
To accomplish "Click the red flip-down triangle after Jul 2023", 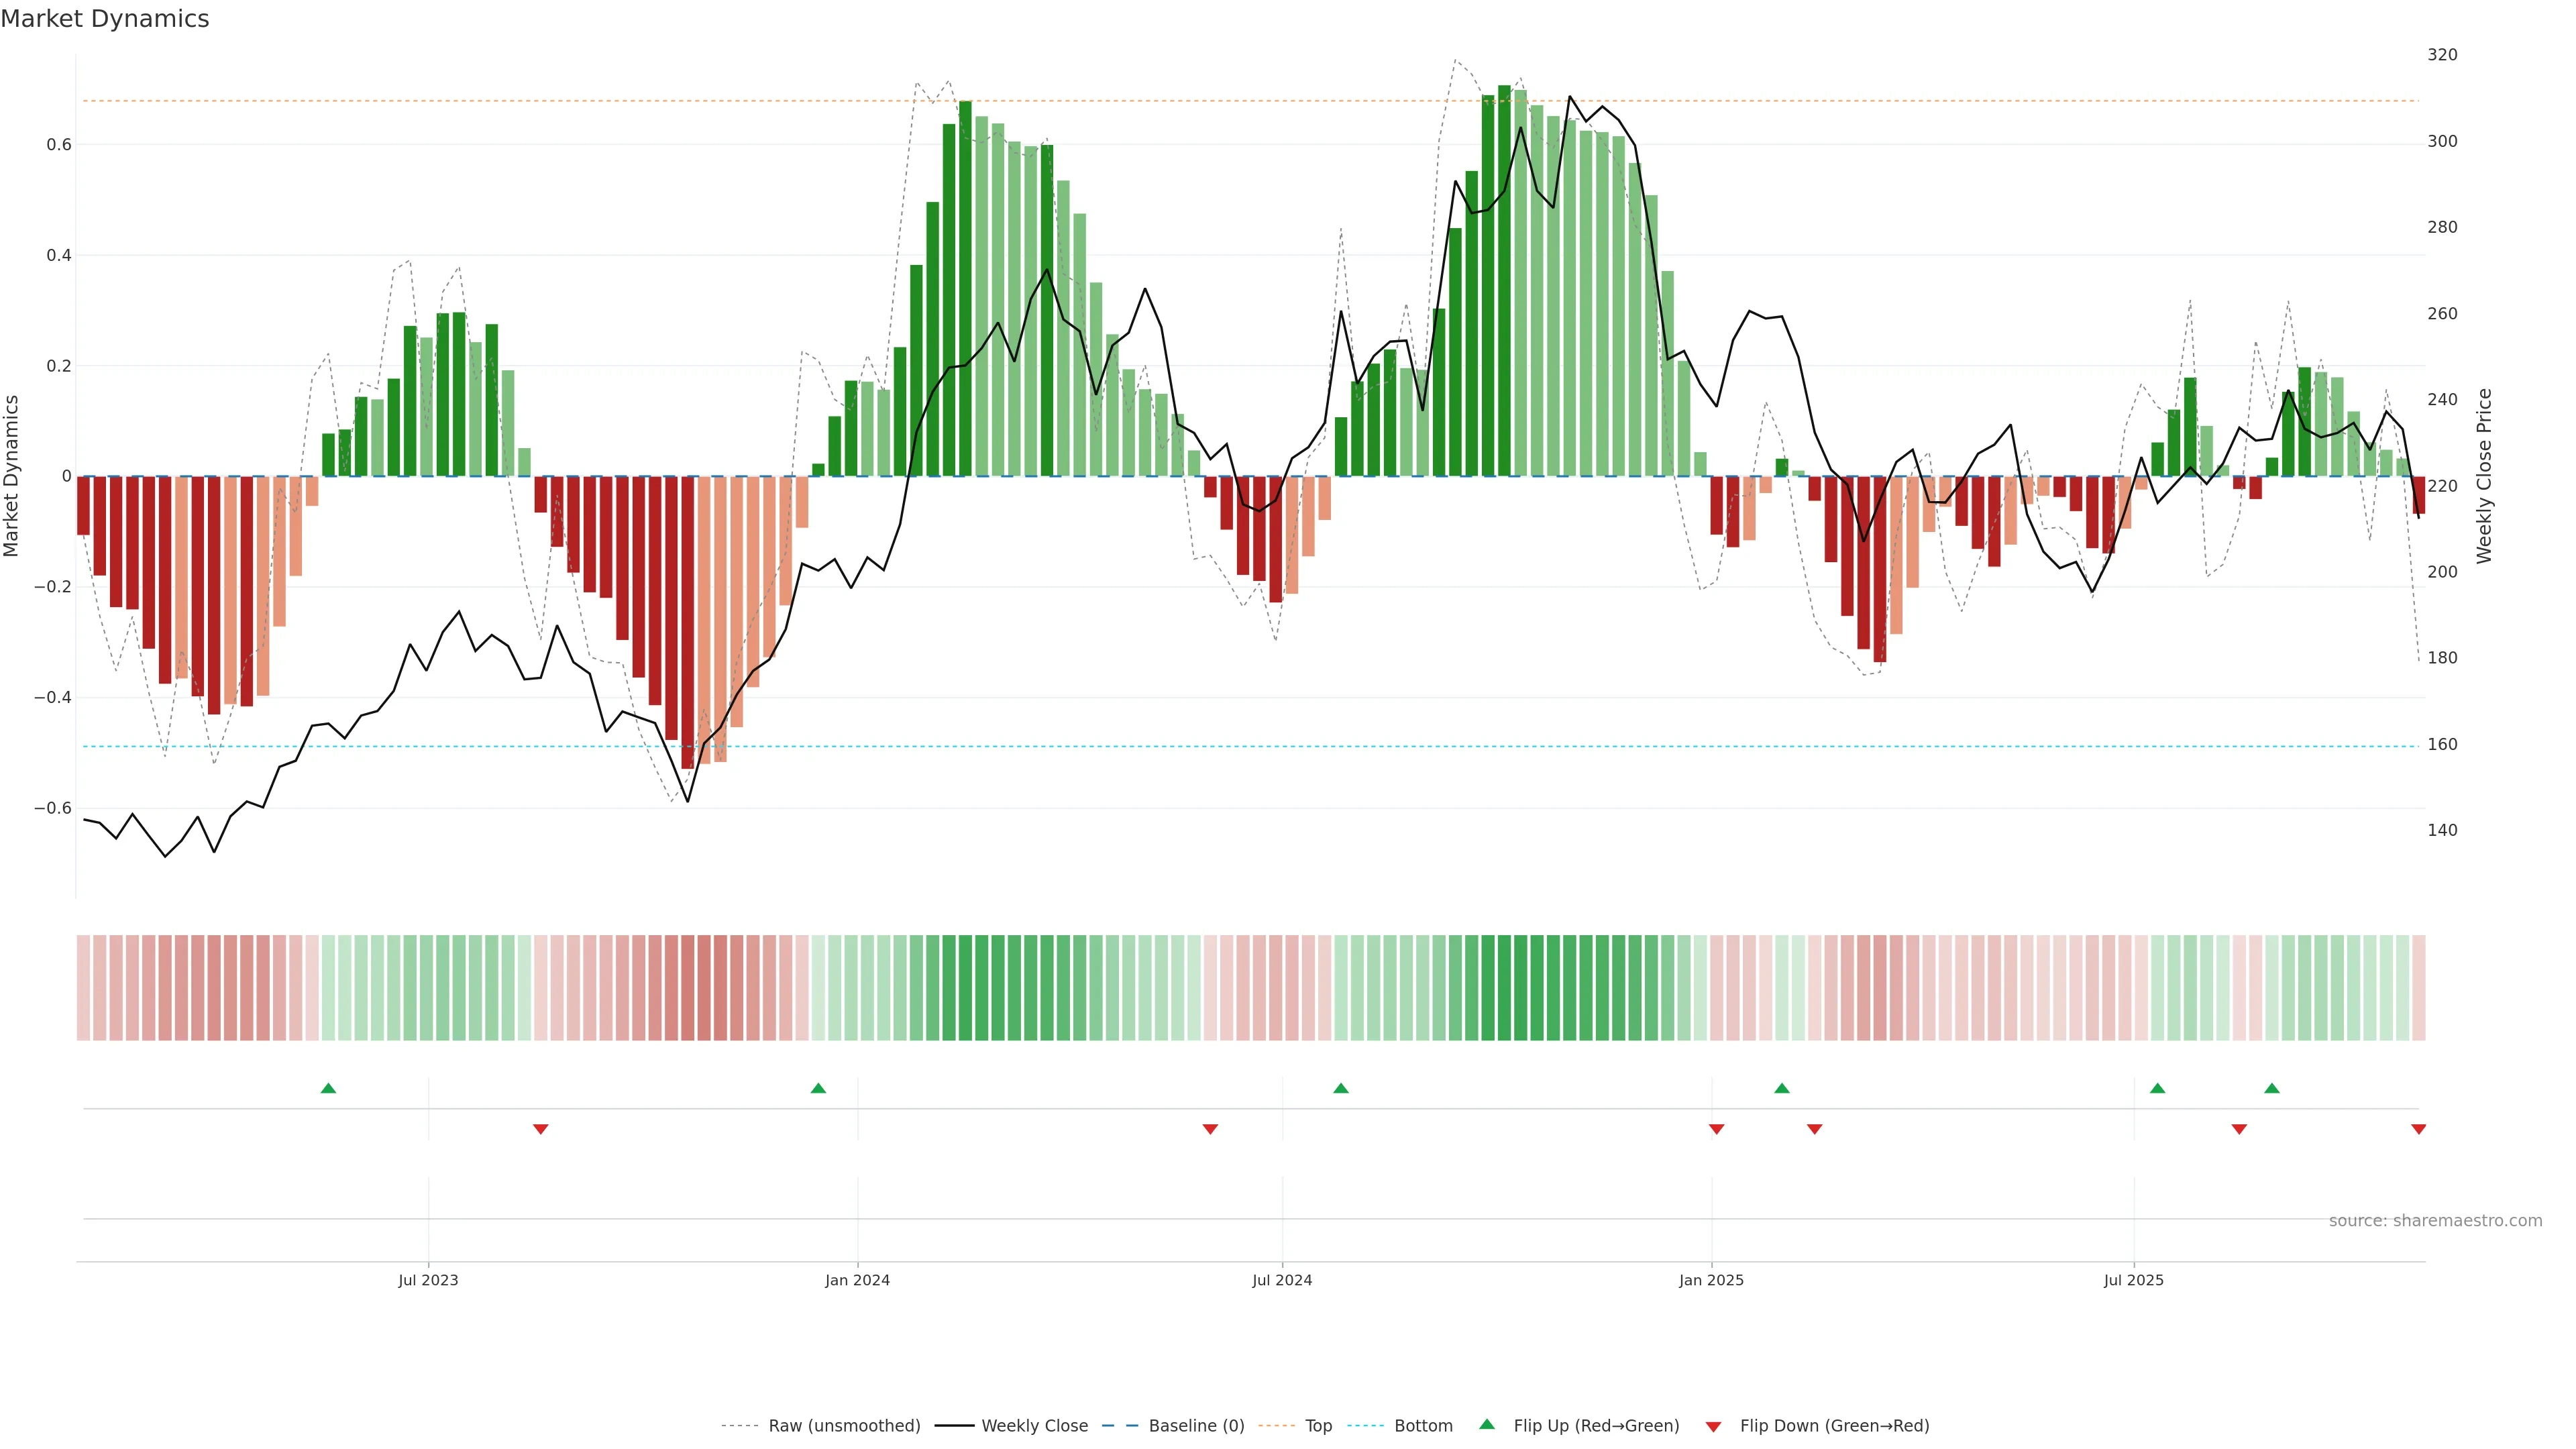I will point(541,1129).
